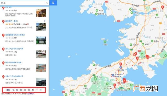The height and width of the screenshot is (96, 167).
Task: Click result 8 photo thumbnail
Action: (x=41, y=54)
